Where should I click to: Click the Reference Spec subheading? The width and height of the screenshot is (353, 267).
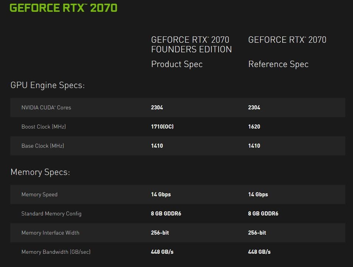coord(278,64)
